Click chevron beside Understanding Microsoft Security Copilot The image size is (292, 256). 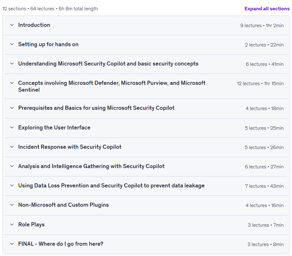point(12,64)
